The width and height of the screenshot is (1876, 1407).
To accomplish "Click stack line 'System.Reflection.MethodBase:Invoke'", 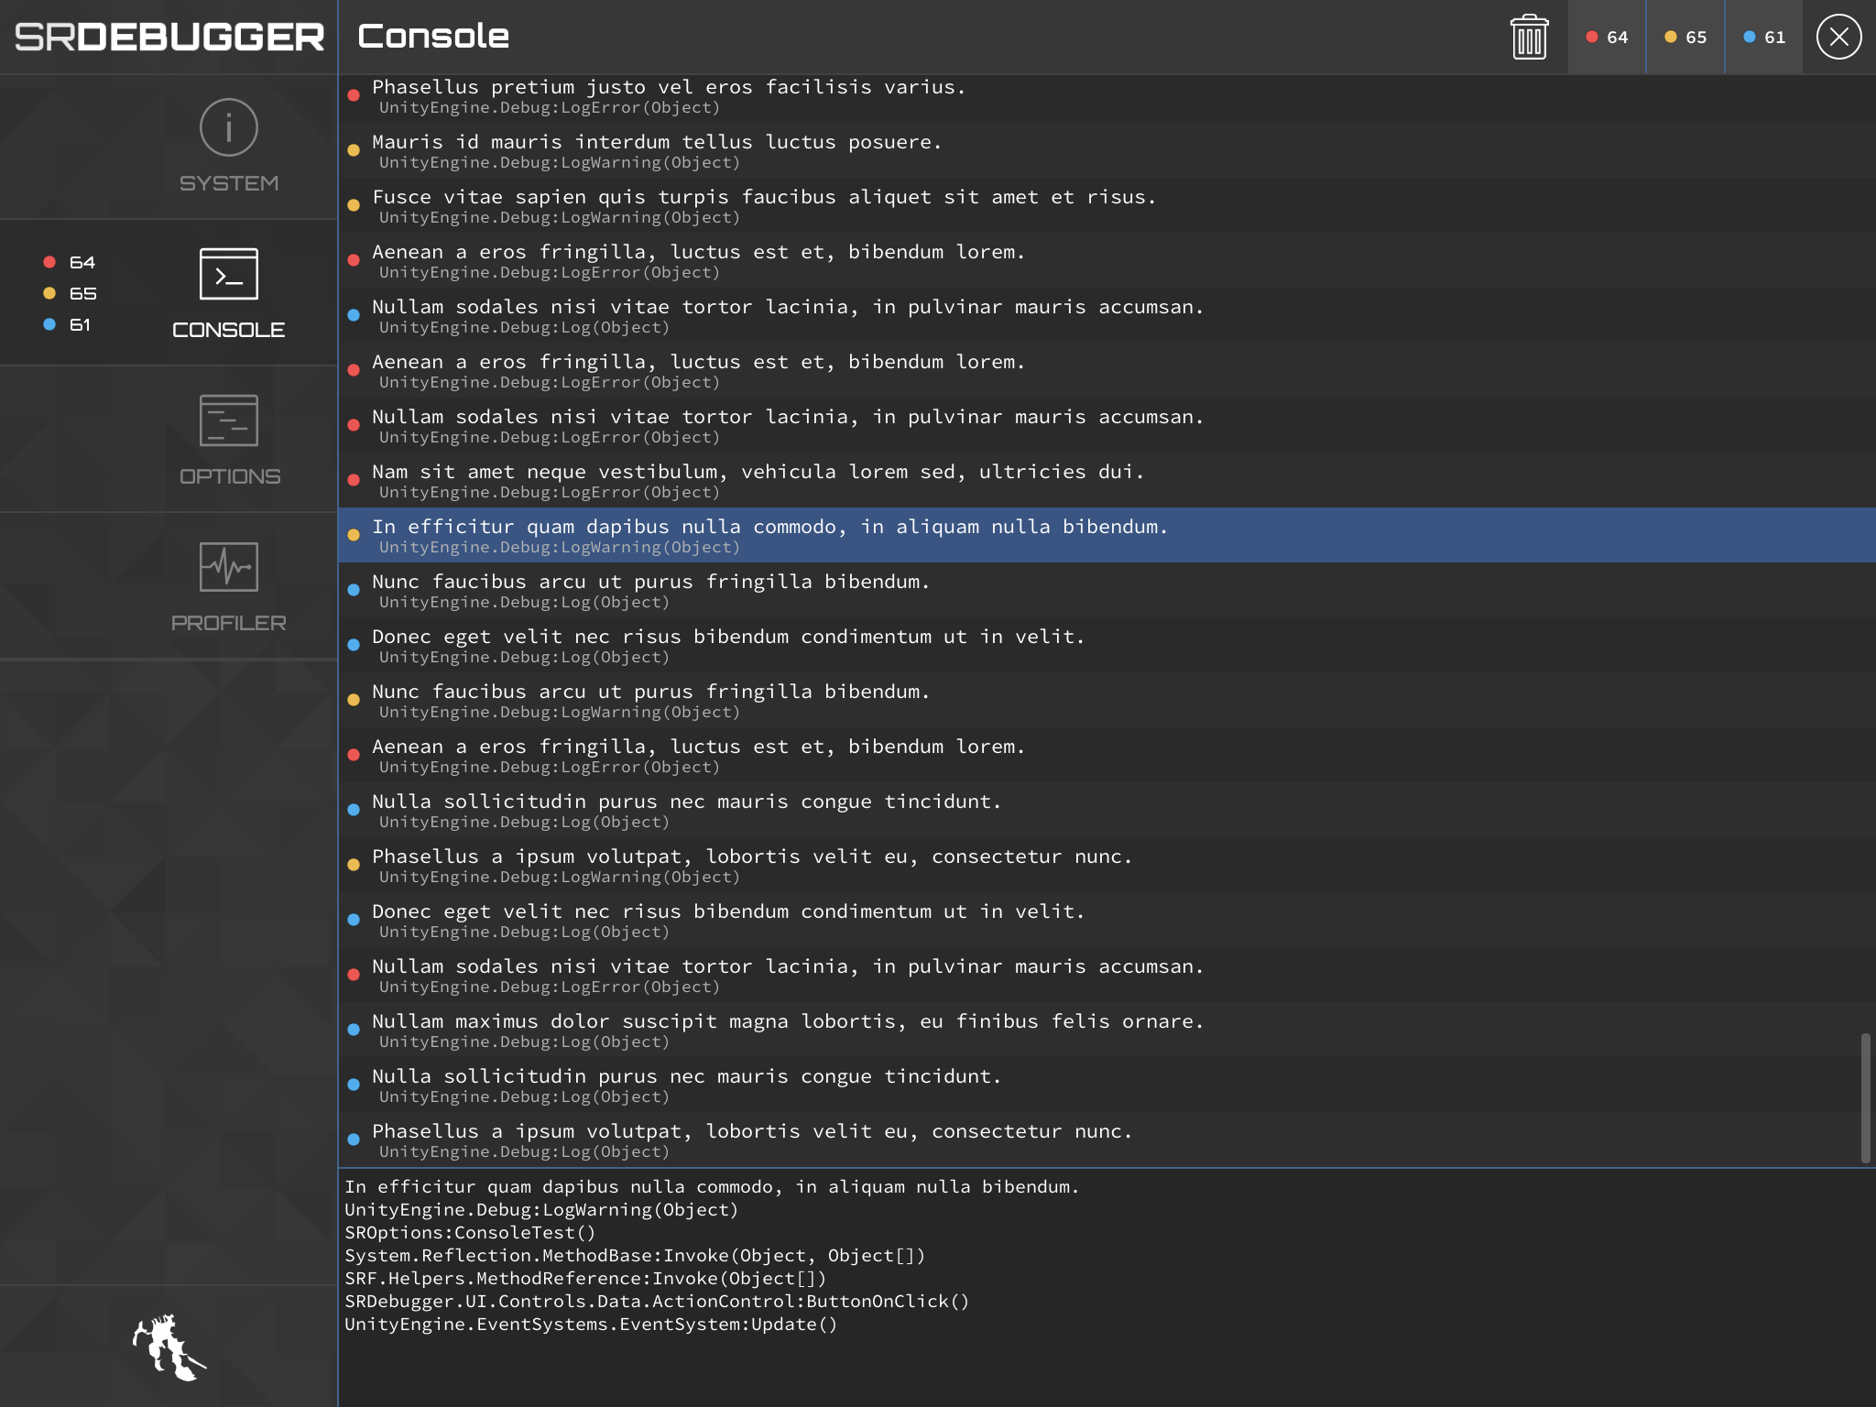I will (x=635, y=1256).
